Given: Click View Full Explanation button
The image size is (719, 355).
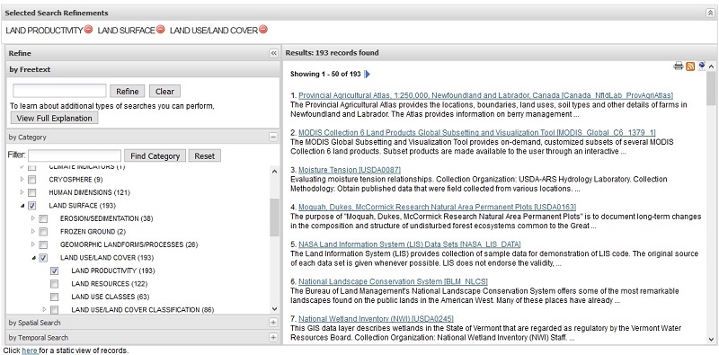Looking at the screenshot, I should pyautogui.click(x=54, y=118).
